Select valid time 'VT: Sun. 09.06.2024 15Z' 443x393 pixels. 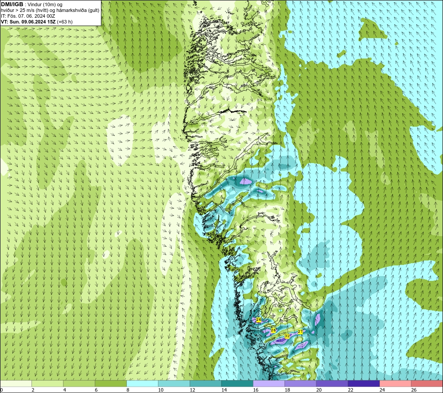tap(28, 22)
